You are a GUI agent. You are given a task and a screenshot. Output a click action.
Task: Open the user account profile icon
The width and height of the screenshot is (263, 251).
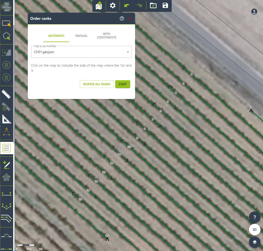click(x=254, y=12)
